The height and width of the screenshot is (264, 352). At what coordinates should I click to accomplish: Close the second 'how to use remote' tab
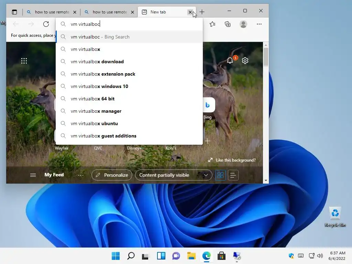132,12
